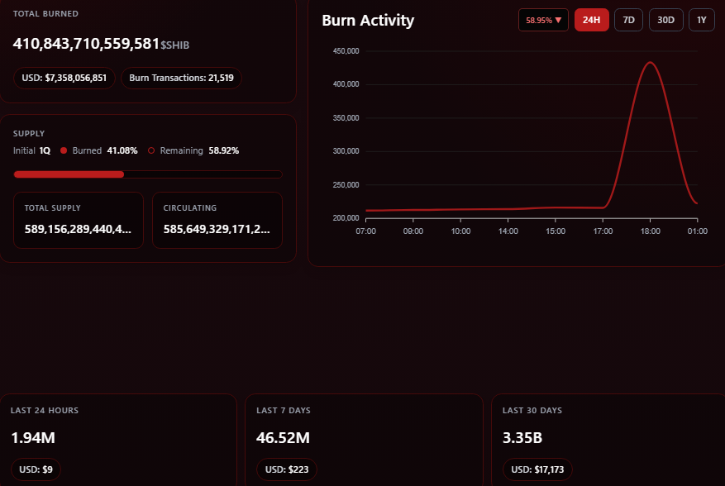The height and width of the screenshot is (486, 725).
Task: Click the USD: $7,358,056,851 pill
Action: click(x=64, y=78)
